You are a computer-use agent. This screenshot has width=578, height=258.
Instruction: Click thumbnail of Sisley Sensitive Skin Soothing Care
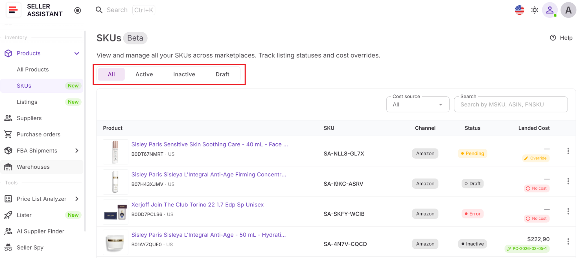click(115, 152)
